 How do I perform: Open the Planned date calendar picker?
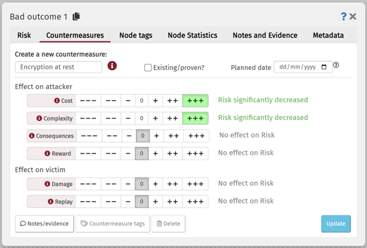324,67
